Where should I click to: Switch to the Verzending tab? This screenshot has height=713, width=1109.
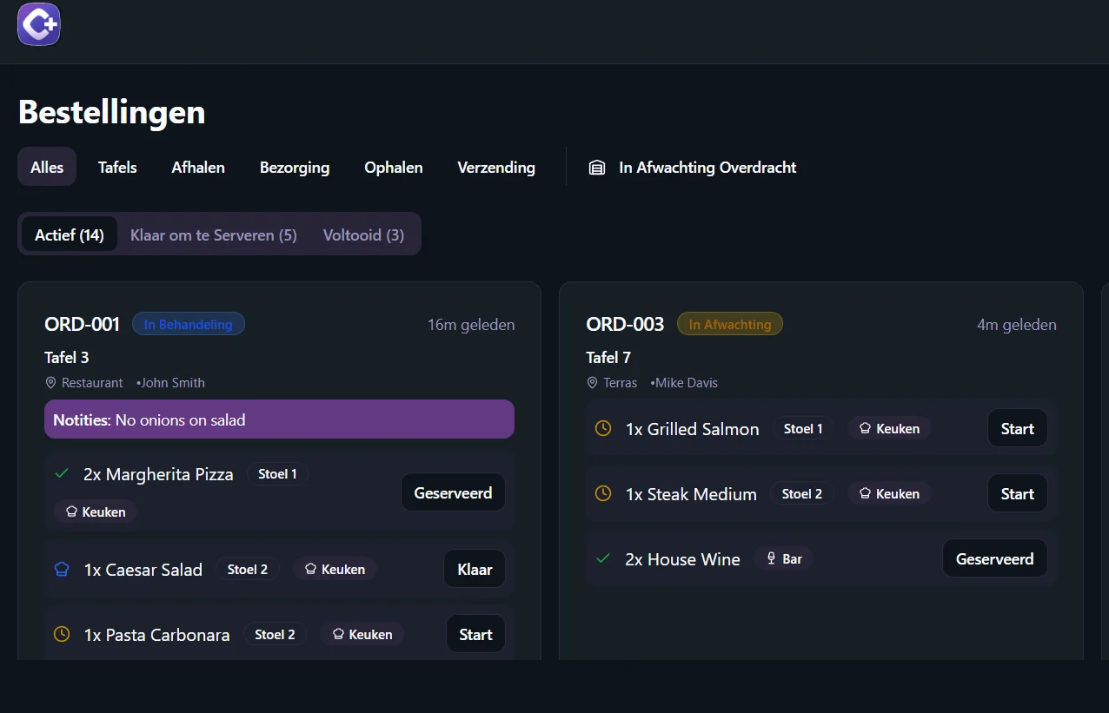(x=496, y=167)
